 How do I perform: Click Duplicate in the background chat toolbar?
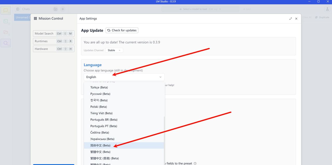(322, 17)
